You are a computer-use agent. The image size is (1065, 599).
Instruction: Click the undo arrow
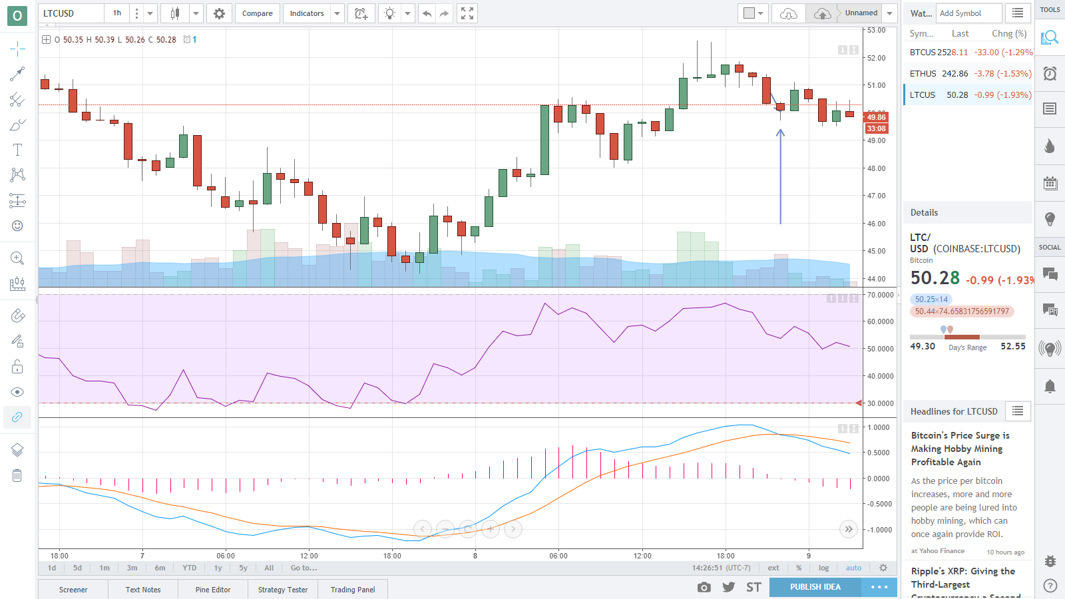click(427, 13)
